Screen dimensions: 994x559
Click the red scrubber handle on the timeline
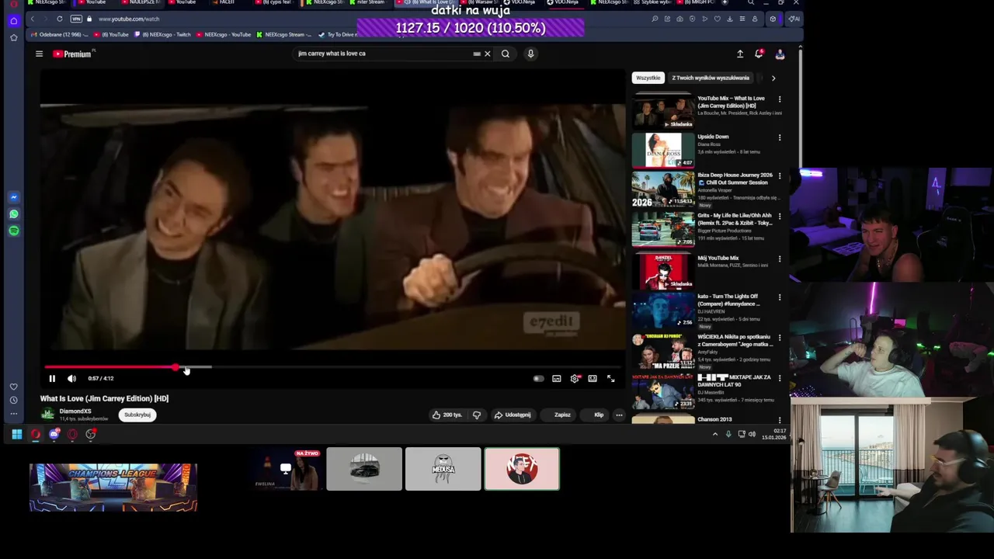(176, 367)
